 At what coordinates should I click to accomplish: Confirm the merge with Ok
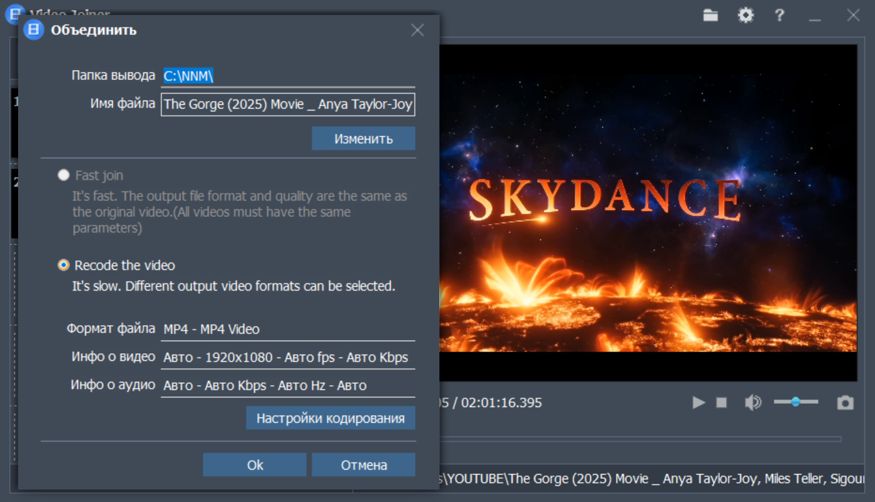coord(255,465)
